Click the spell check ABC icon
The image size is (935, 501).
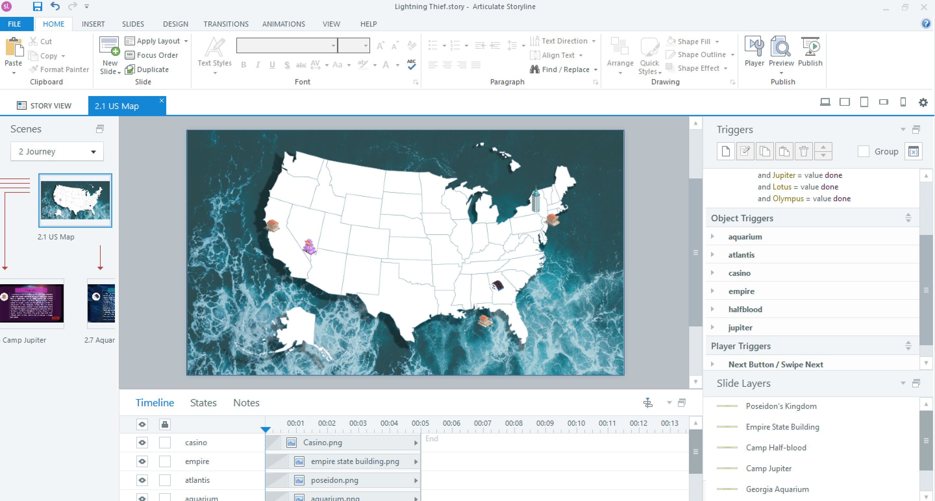(x=411, y=65)
